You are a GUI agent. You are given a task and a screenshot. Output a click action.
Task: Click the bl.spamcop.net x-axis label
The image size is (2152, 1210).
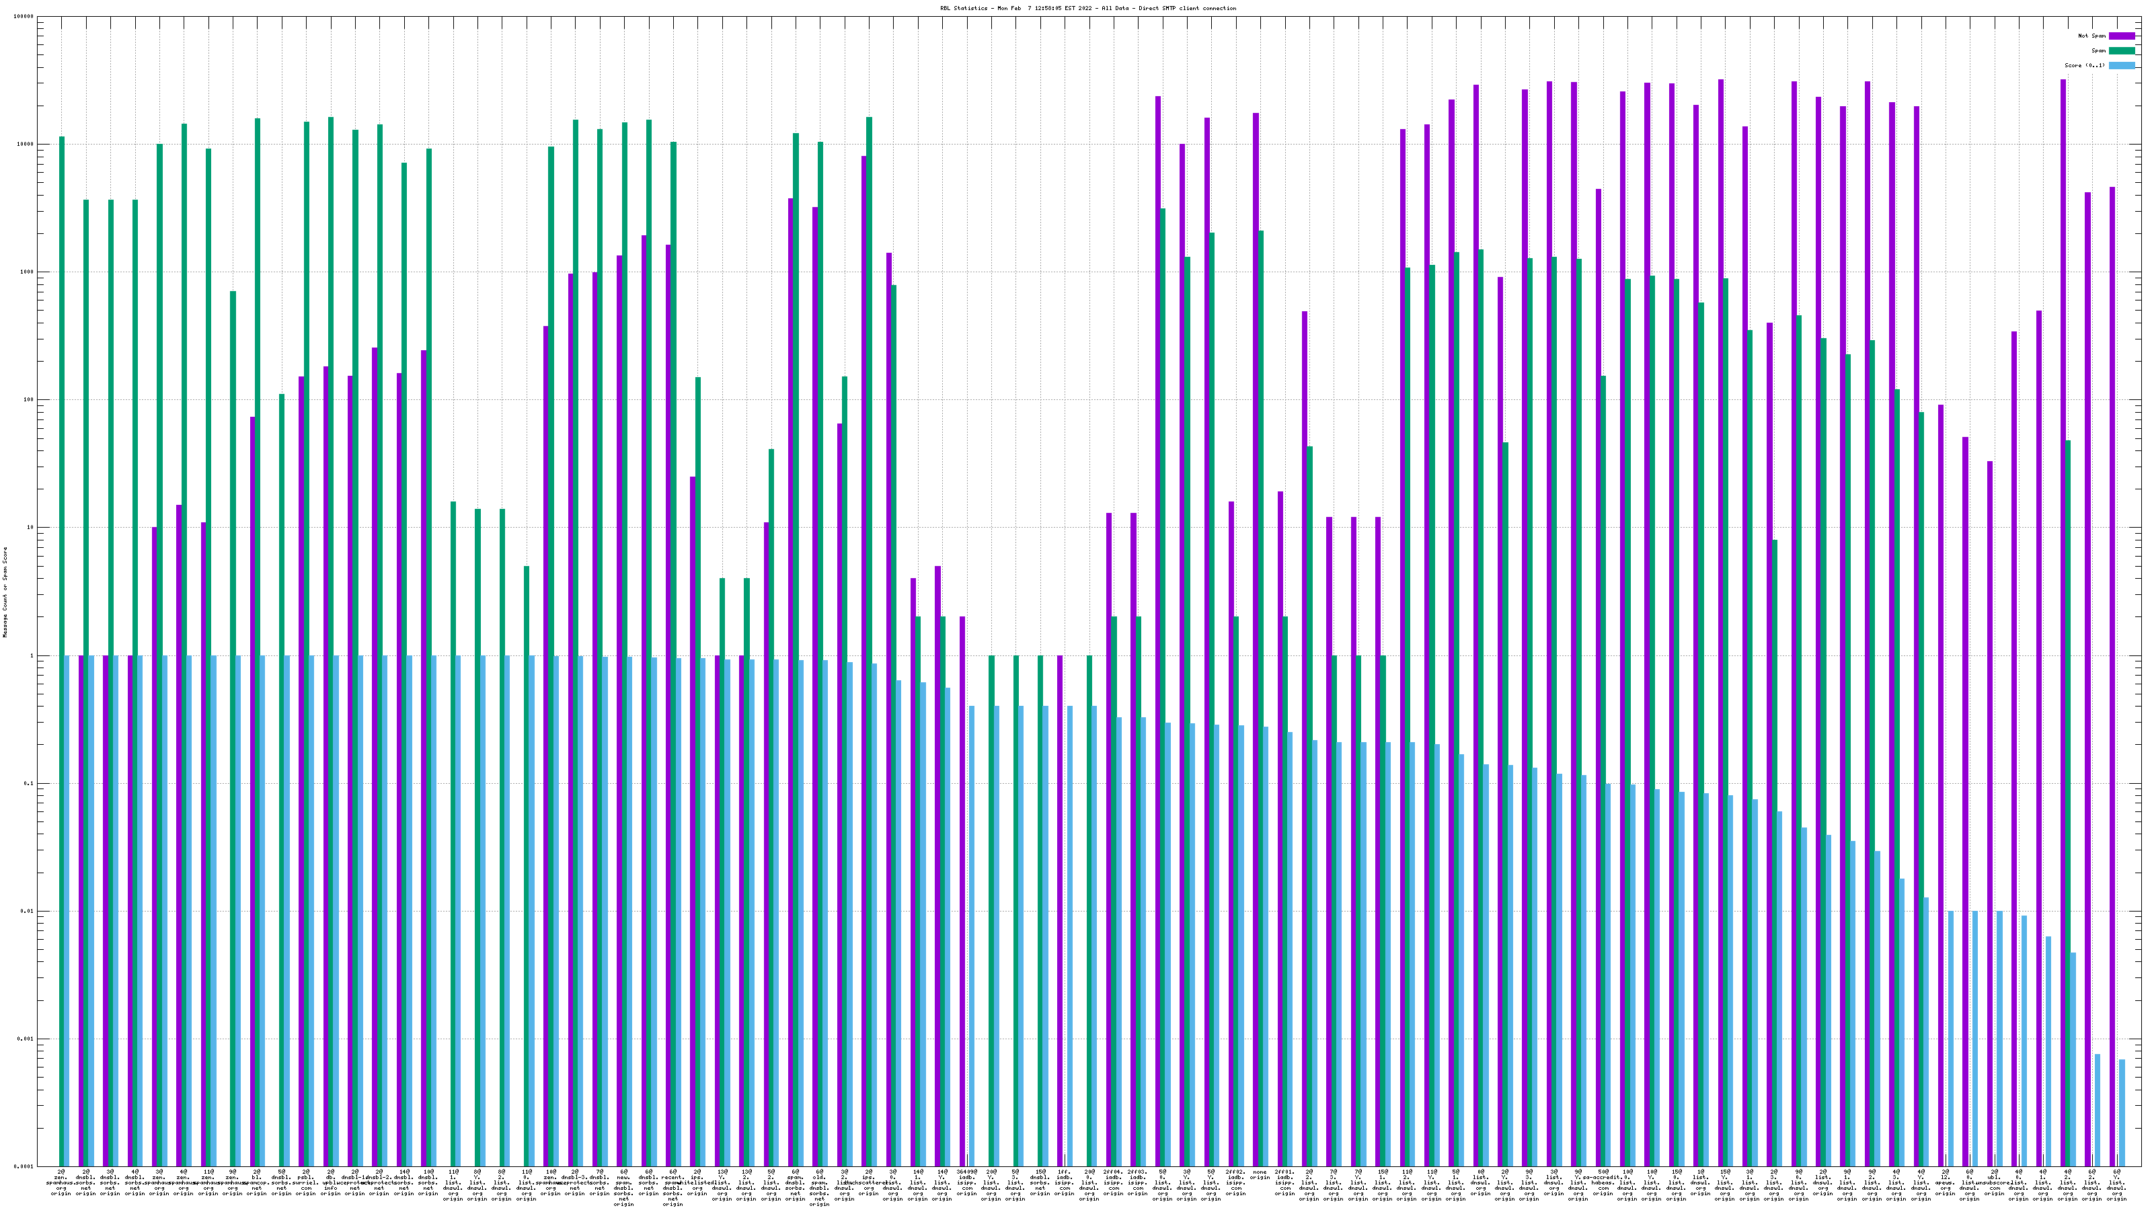(256, 1182)
